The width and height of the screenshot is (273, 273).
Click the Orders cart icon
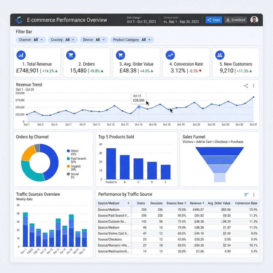point(71,55)
